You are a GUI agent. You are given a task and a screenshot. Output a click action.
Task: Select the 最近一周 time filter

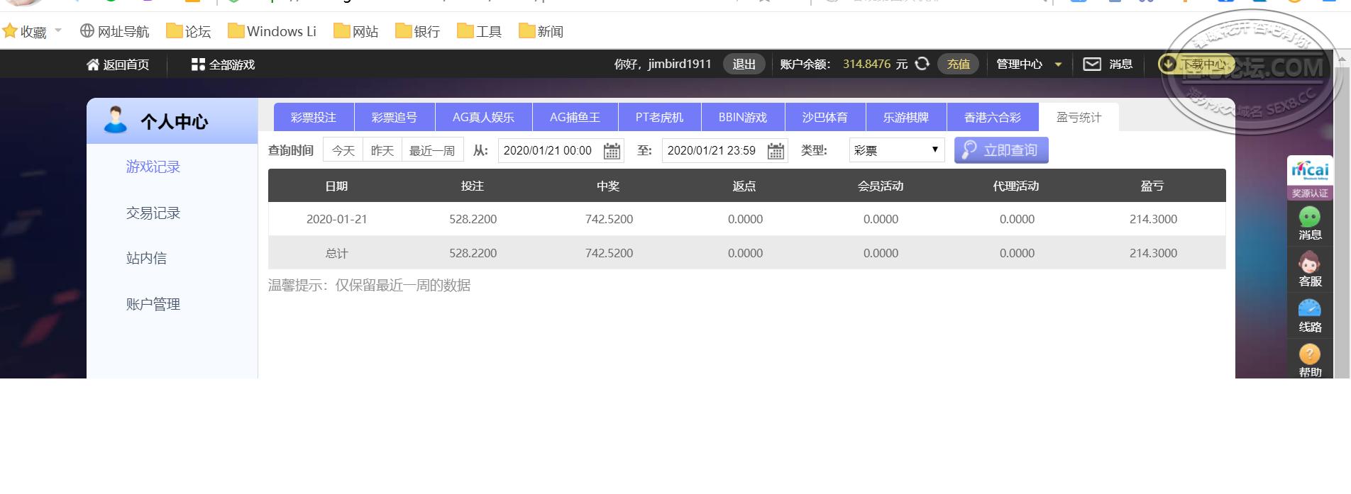[432, 150]
